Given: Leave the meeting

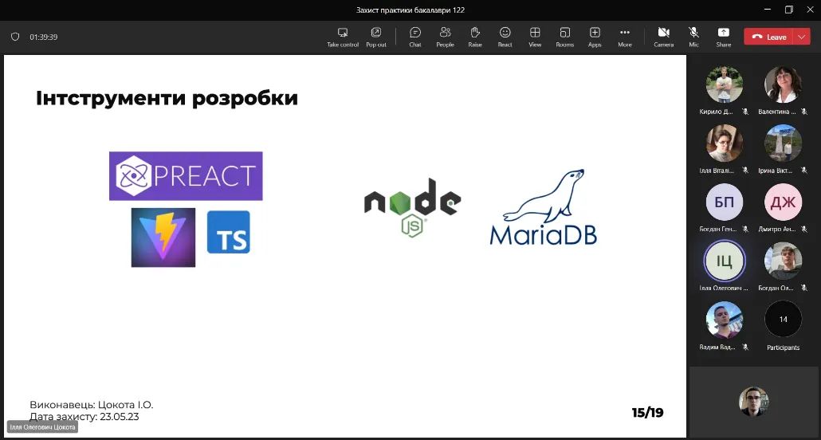Looking at the screenshot, I should [769, 37].
